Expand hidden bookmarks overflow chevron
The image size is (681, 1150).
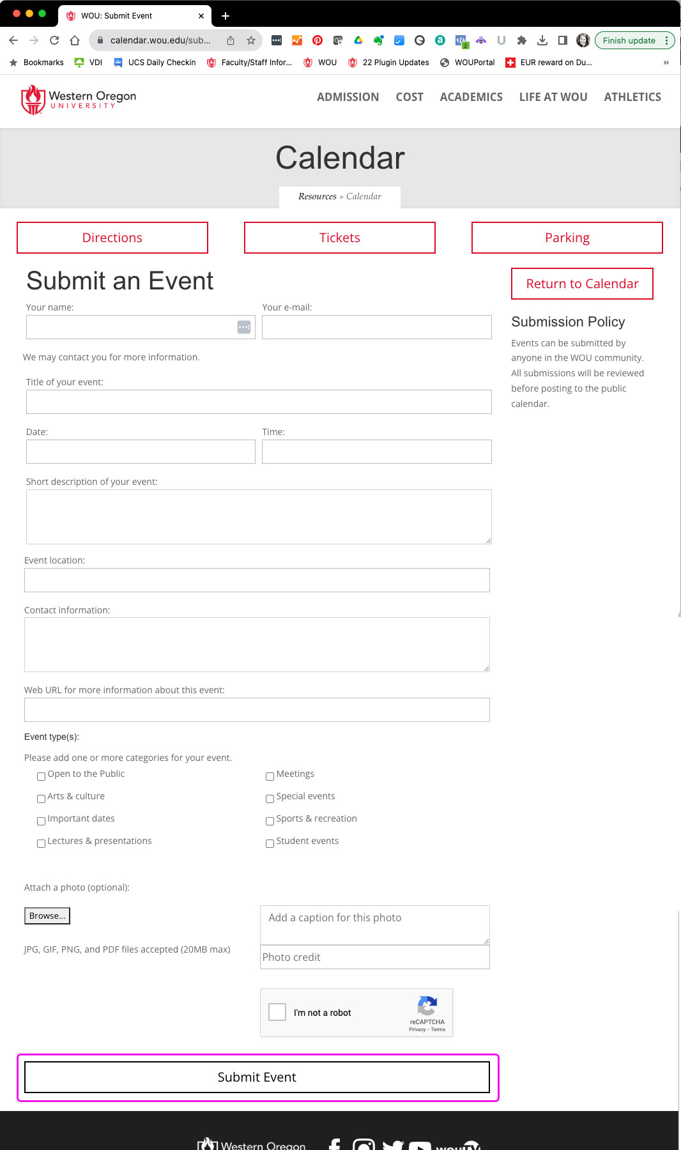pos(666,63)
